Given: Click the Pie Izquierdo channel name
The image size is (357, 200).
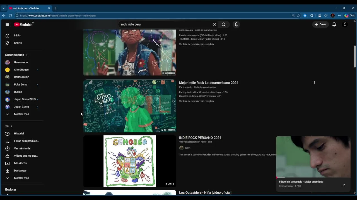Looking at the screenshot, I should pos(185,87).
